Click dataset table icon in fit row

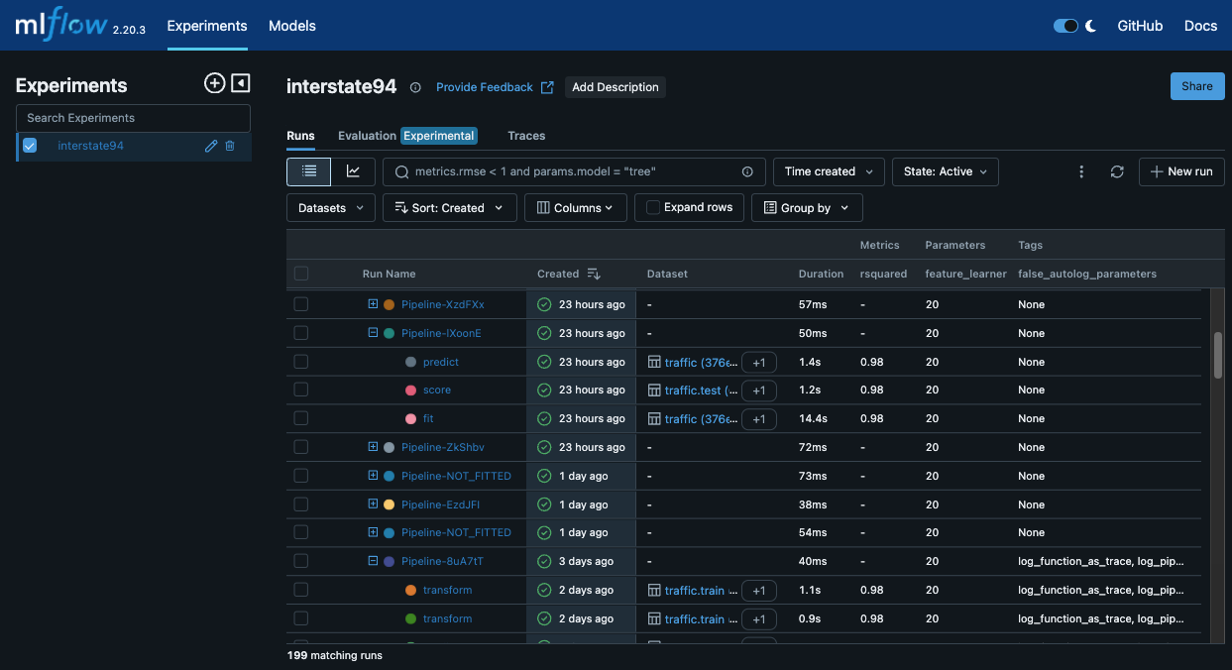coord(654,419)
